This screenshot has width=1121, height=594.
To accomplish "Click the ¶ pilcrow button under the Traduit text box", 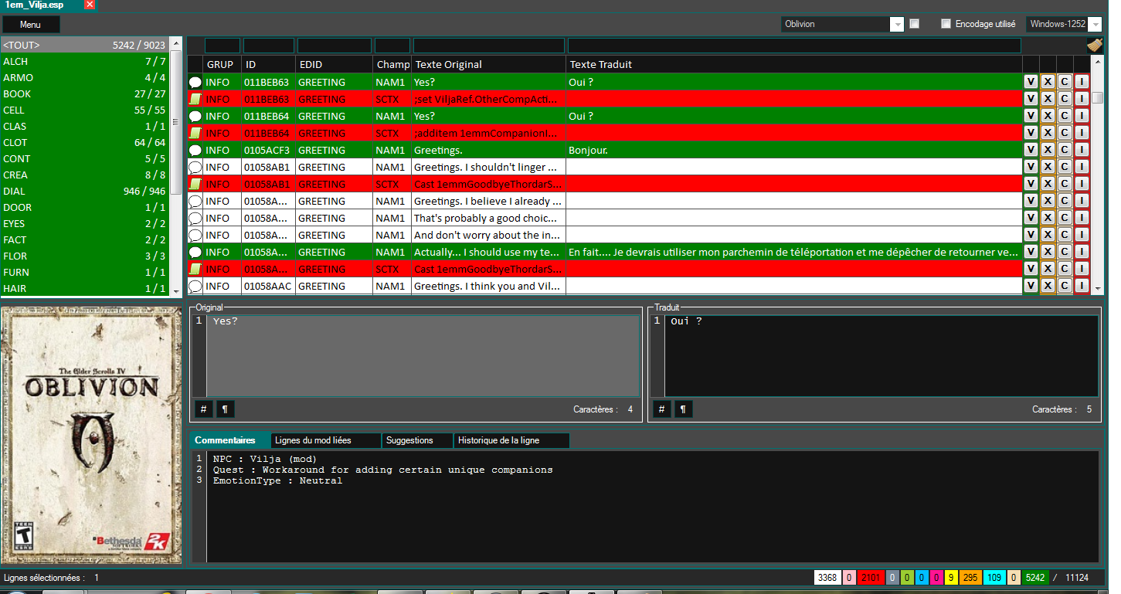I will coord(683,409).
